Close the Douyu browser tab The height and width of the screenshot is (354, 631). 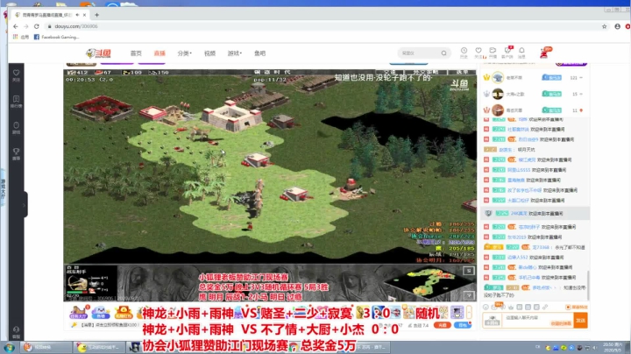[x=84, y=15]
